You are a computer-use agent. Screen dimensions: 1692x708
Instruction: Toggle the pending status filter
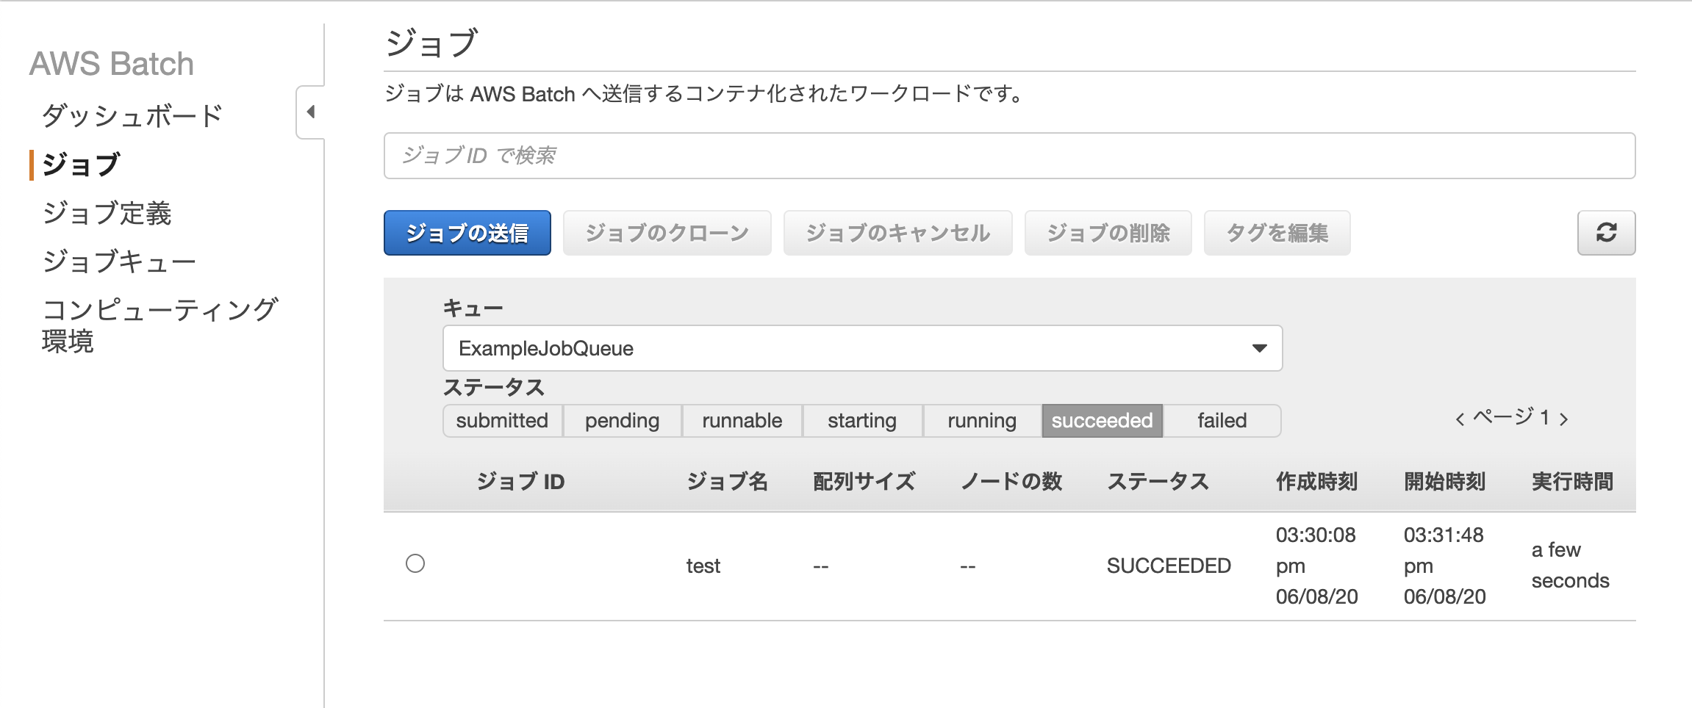click(621, 420)
